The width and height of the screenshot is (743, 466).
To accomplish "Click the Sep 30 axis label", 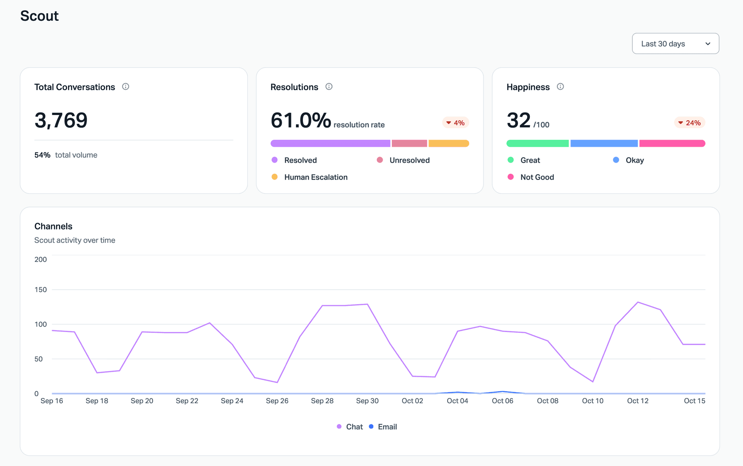I will pos(368,401).
